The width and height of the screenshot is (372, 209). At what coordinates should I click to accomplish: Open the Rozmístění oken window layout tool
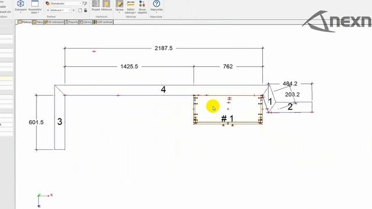tap(35, 6)
